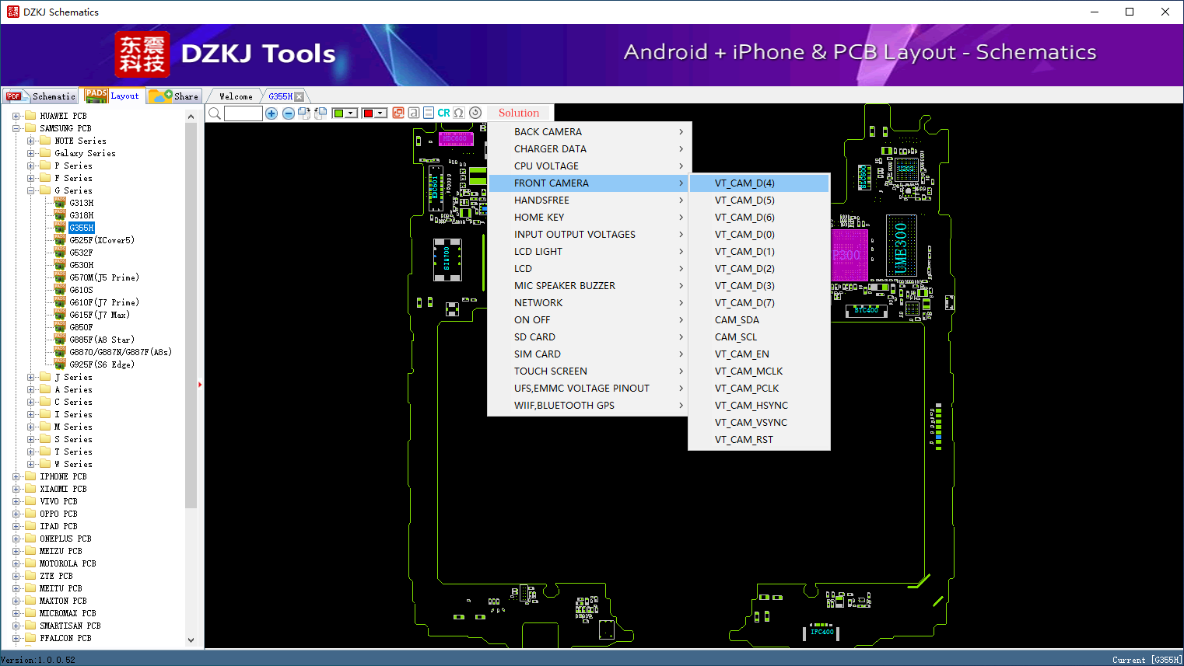Expand the J Series folder

pos(31,377)
